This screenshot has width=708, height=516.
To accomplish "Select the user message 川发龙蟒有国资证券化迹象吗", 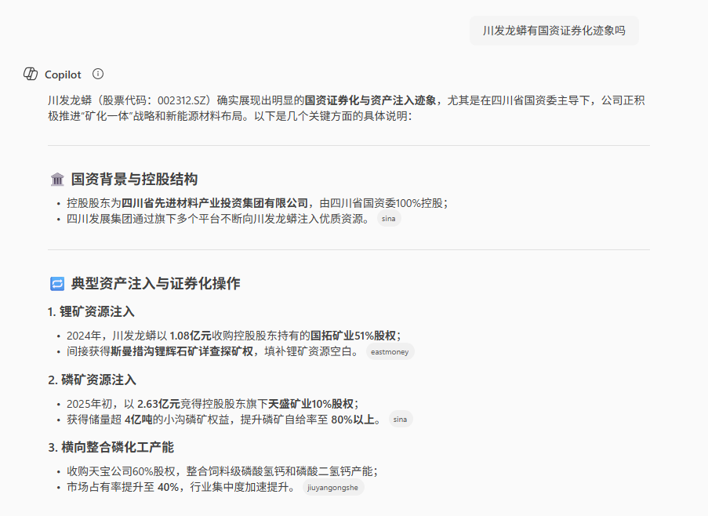I will pyautogui.click(x=554, y=31).
